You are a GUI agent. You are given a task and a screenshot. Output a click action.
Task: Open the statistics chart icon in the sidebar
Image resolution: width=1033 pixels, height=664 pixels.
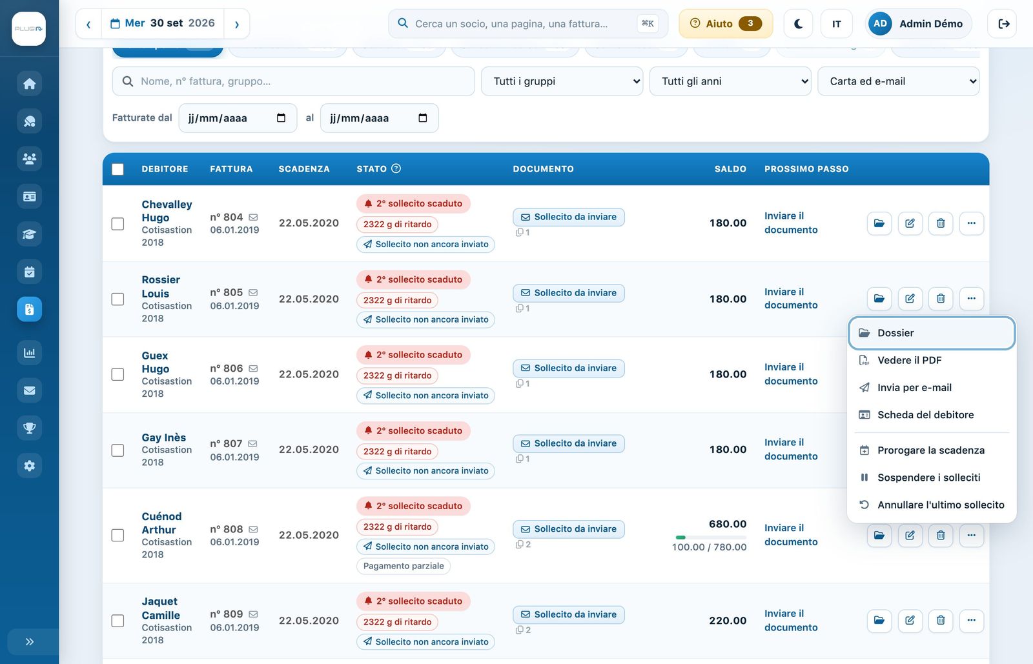coord(29,353)
